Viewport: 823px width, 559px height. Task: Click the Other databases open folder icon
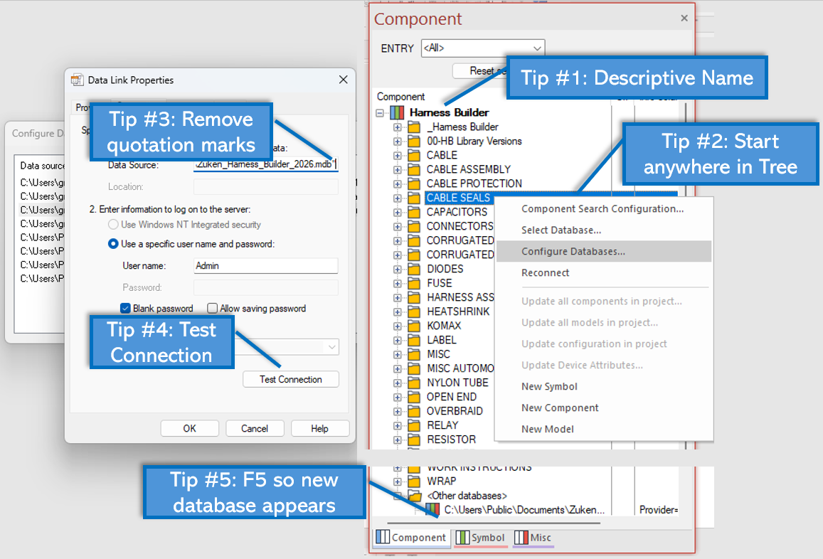(x=415, y=496)
